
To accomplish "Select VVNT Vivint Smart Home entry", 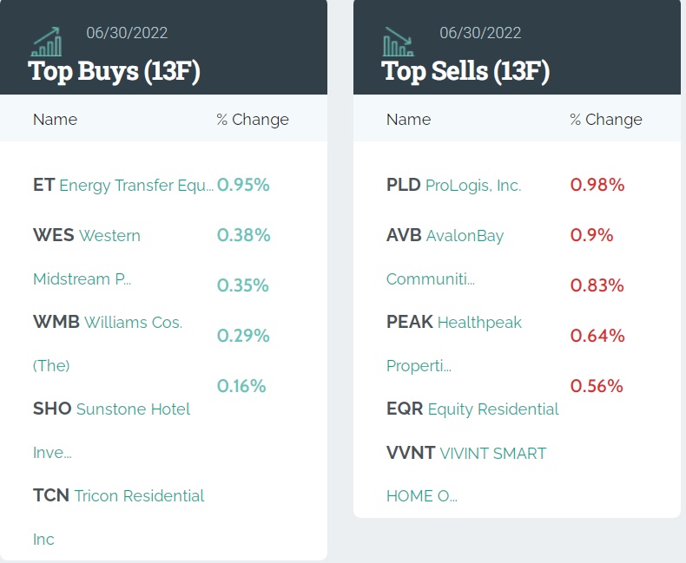I will [466, 453].
